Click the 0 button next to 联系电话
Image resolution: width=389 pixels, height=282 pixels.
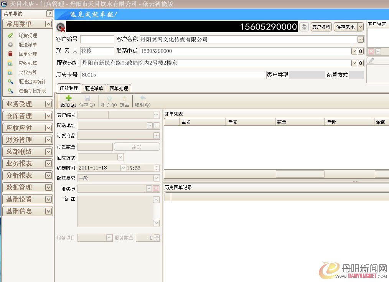361,51
